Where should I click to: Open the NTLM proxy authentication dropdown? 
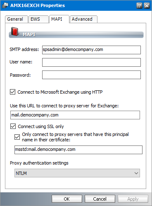(x=77, y=173)
